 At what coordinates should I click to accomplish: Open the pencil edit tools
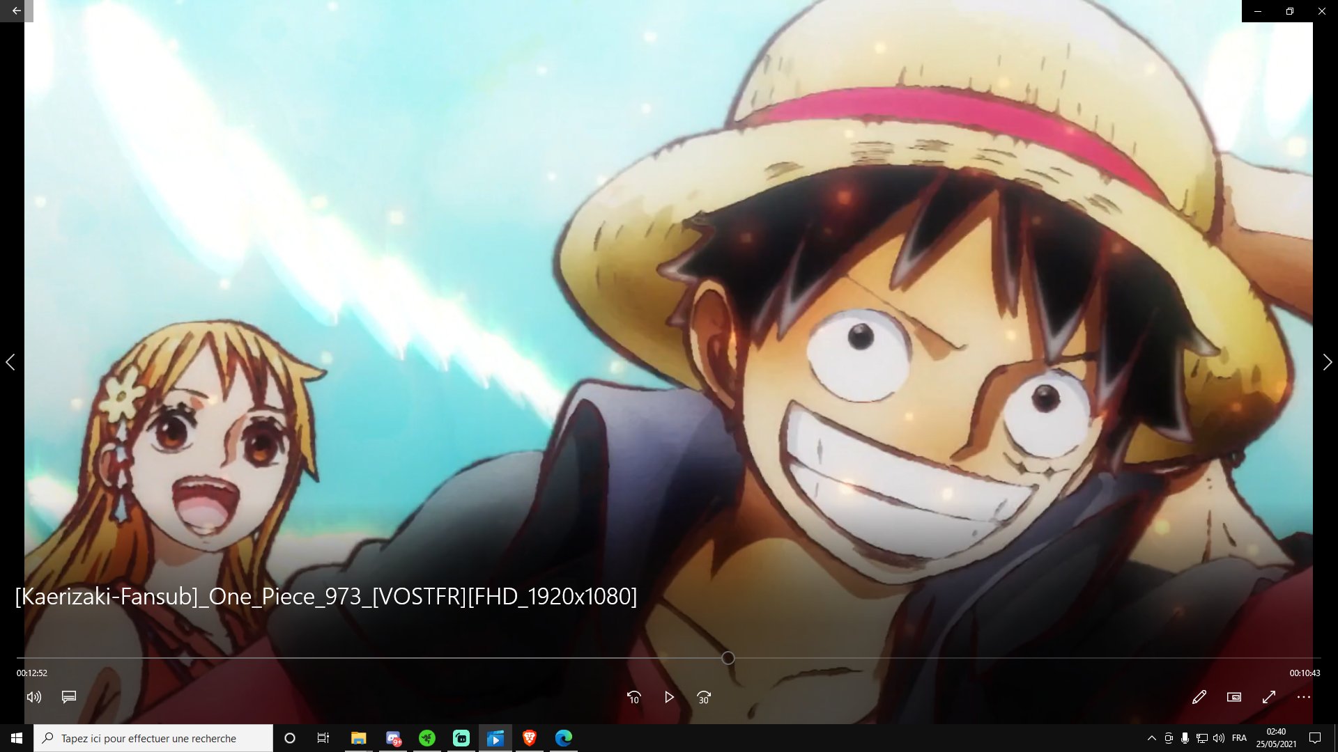[1199, 697]
